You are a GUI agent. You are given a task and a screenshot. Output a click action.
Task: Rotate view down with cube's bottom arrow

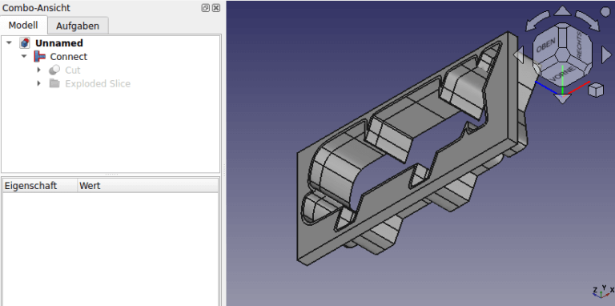pos(563,99)
